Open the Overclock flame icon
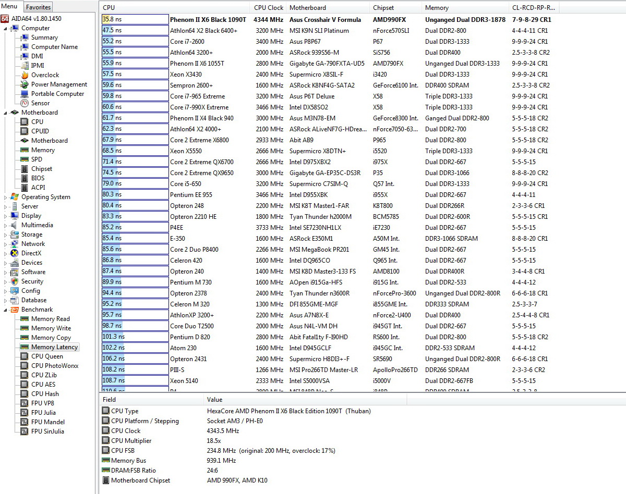This screenshot has width=626, height=494. click(24, 75)
